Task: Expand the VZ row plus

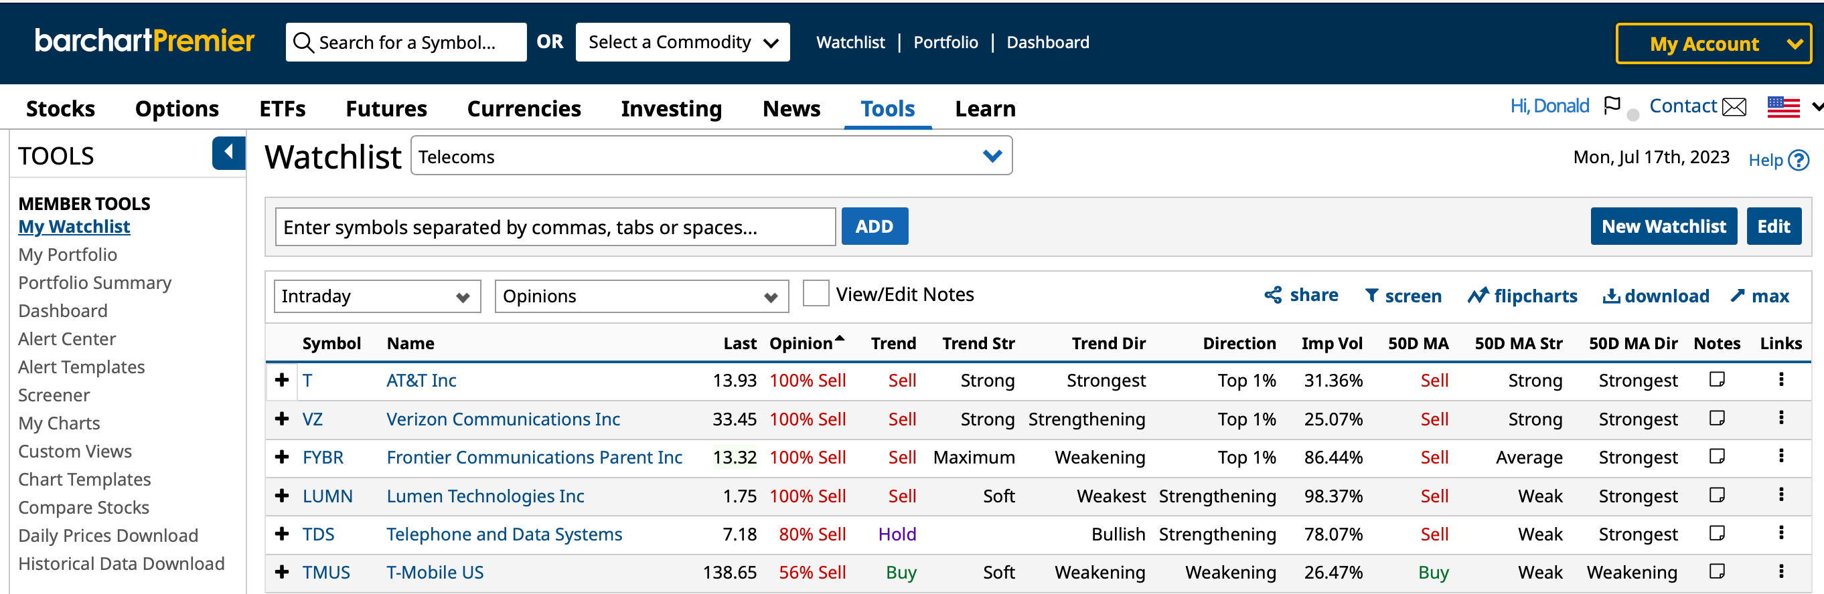Action: [x=282, y=419]
